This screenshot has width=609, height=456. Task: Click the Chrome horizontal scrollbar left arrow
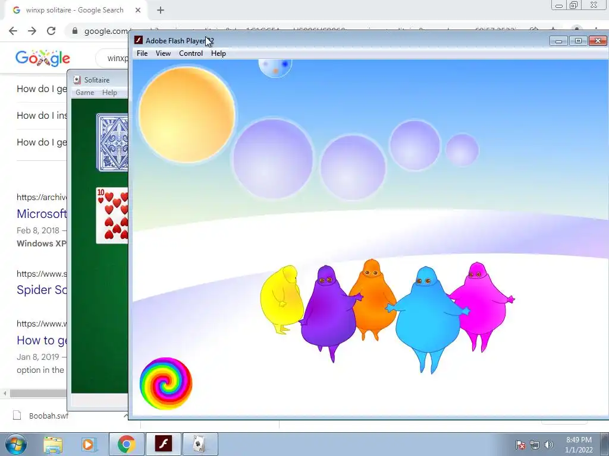(x=5, y=393)
